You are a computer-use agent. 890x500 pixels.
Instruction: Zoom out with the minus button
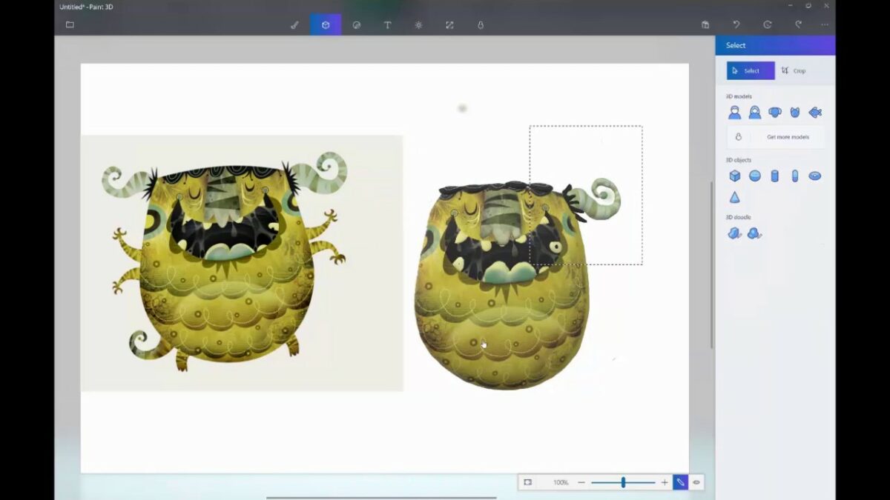(x=581, y=482)
